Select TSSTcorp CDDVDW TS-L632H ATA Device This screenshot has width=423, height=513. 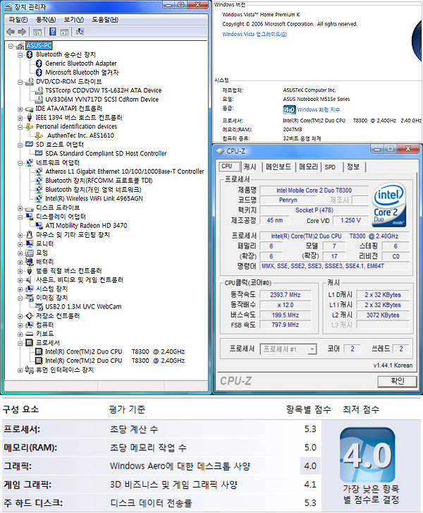104,90
